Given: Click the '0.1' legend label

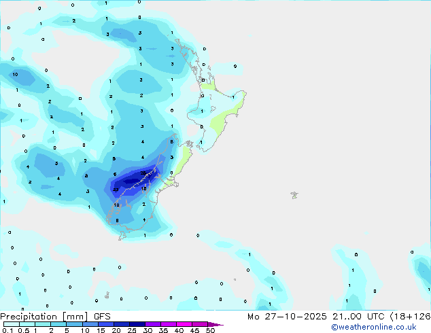Looking at the screenshot, I should [7, 330].
